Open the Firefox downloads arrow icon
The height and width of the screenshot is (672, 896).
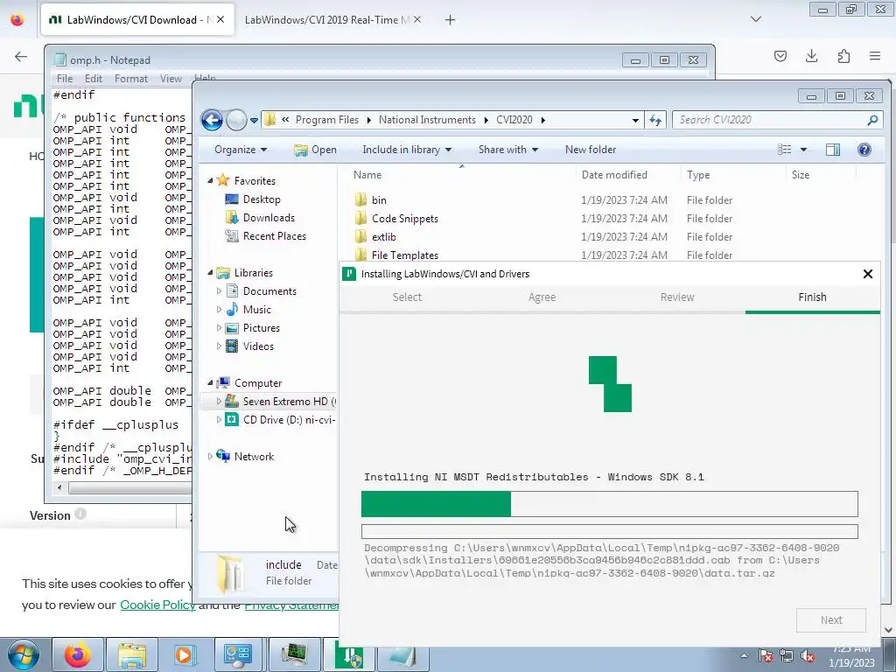pos(811,56)
